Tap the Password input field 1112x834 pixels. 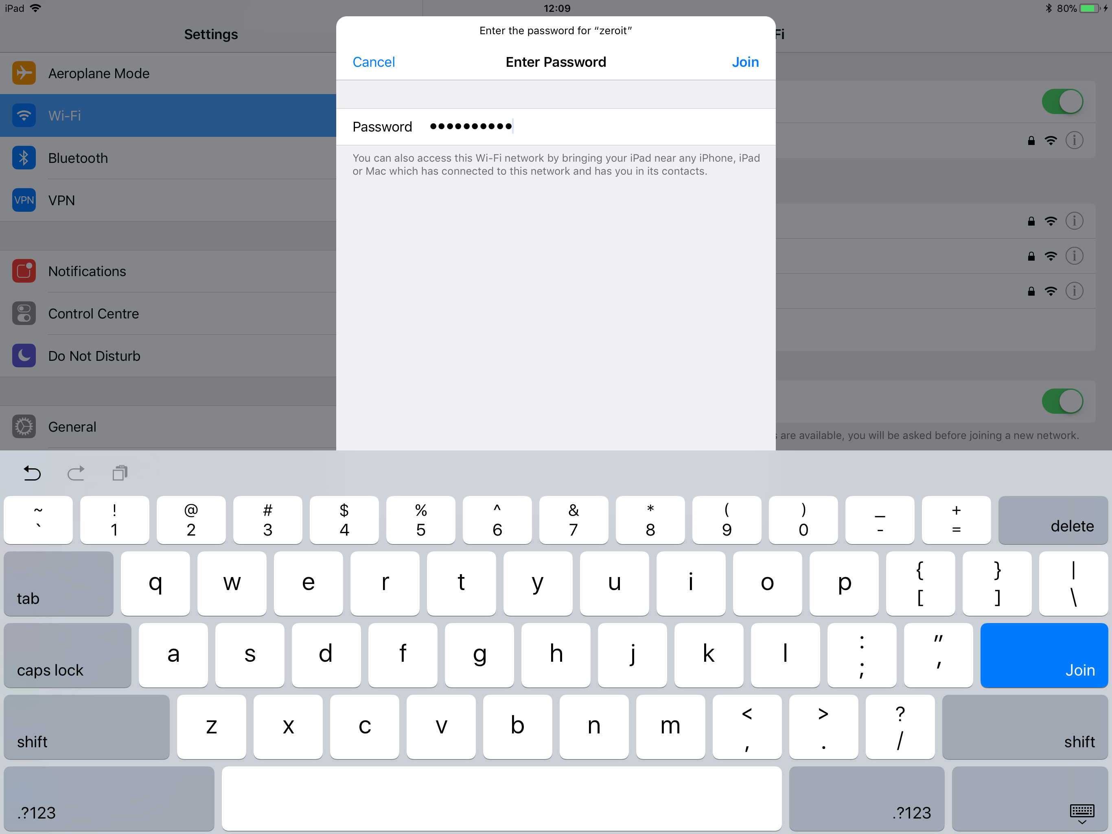pyautogui.click(x=593, y=126)
